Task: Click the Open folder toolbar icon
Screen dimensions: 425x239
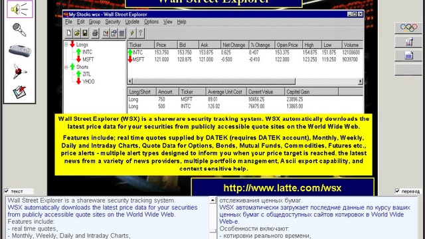Action: tap(77, 33)
